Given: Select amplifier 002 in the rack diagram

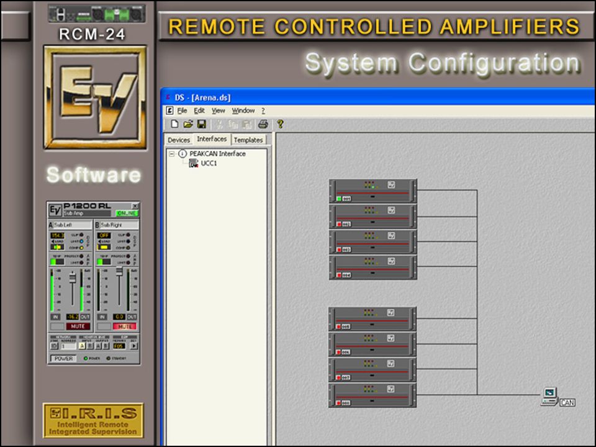Looking at the screenshot, I should (372, 217).
